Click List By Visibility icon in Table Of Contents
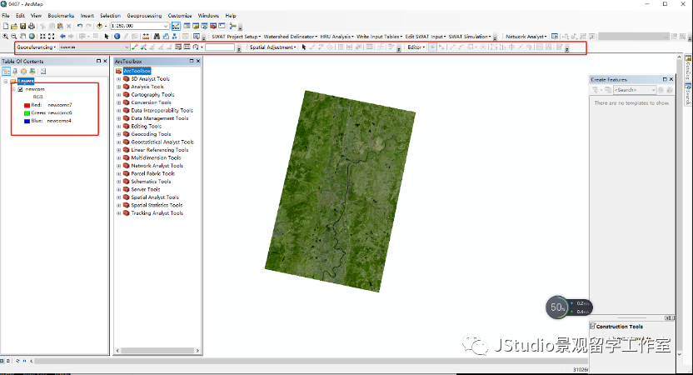The image size is (693, 375). pos(23,71)
